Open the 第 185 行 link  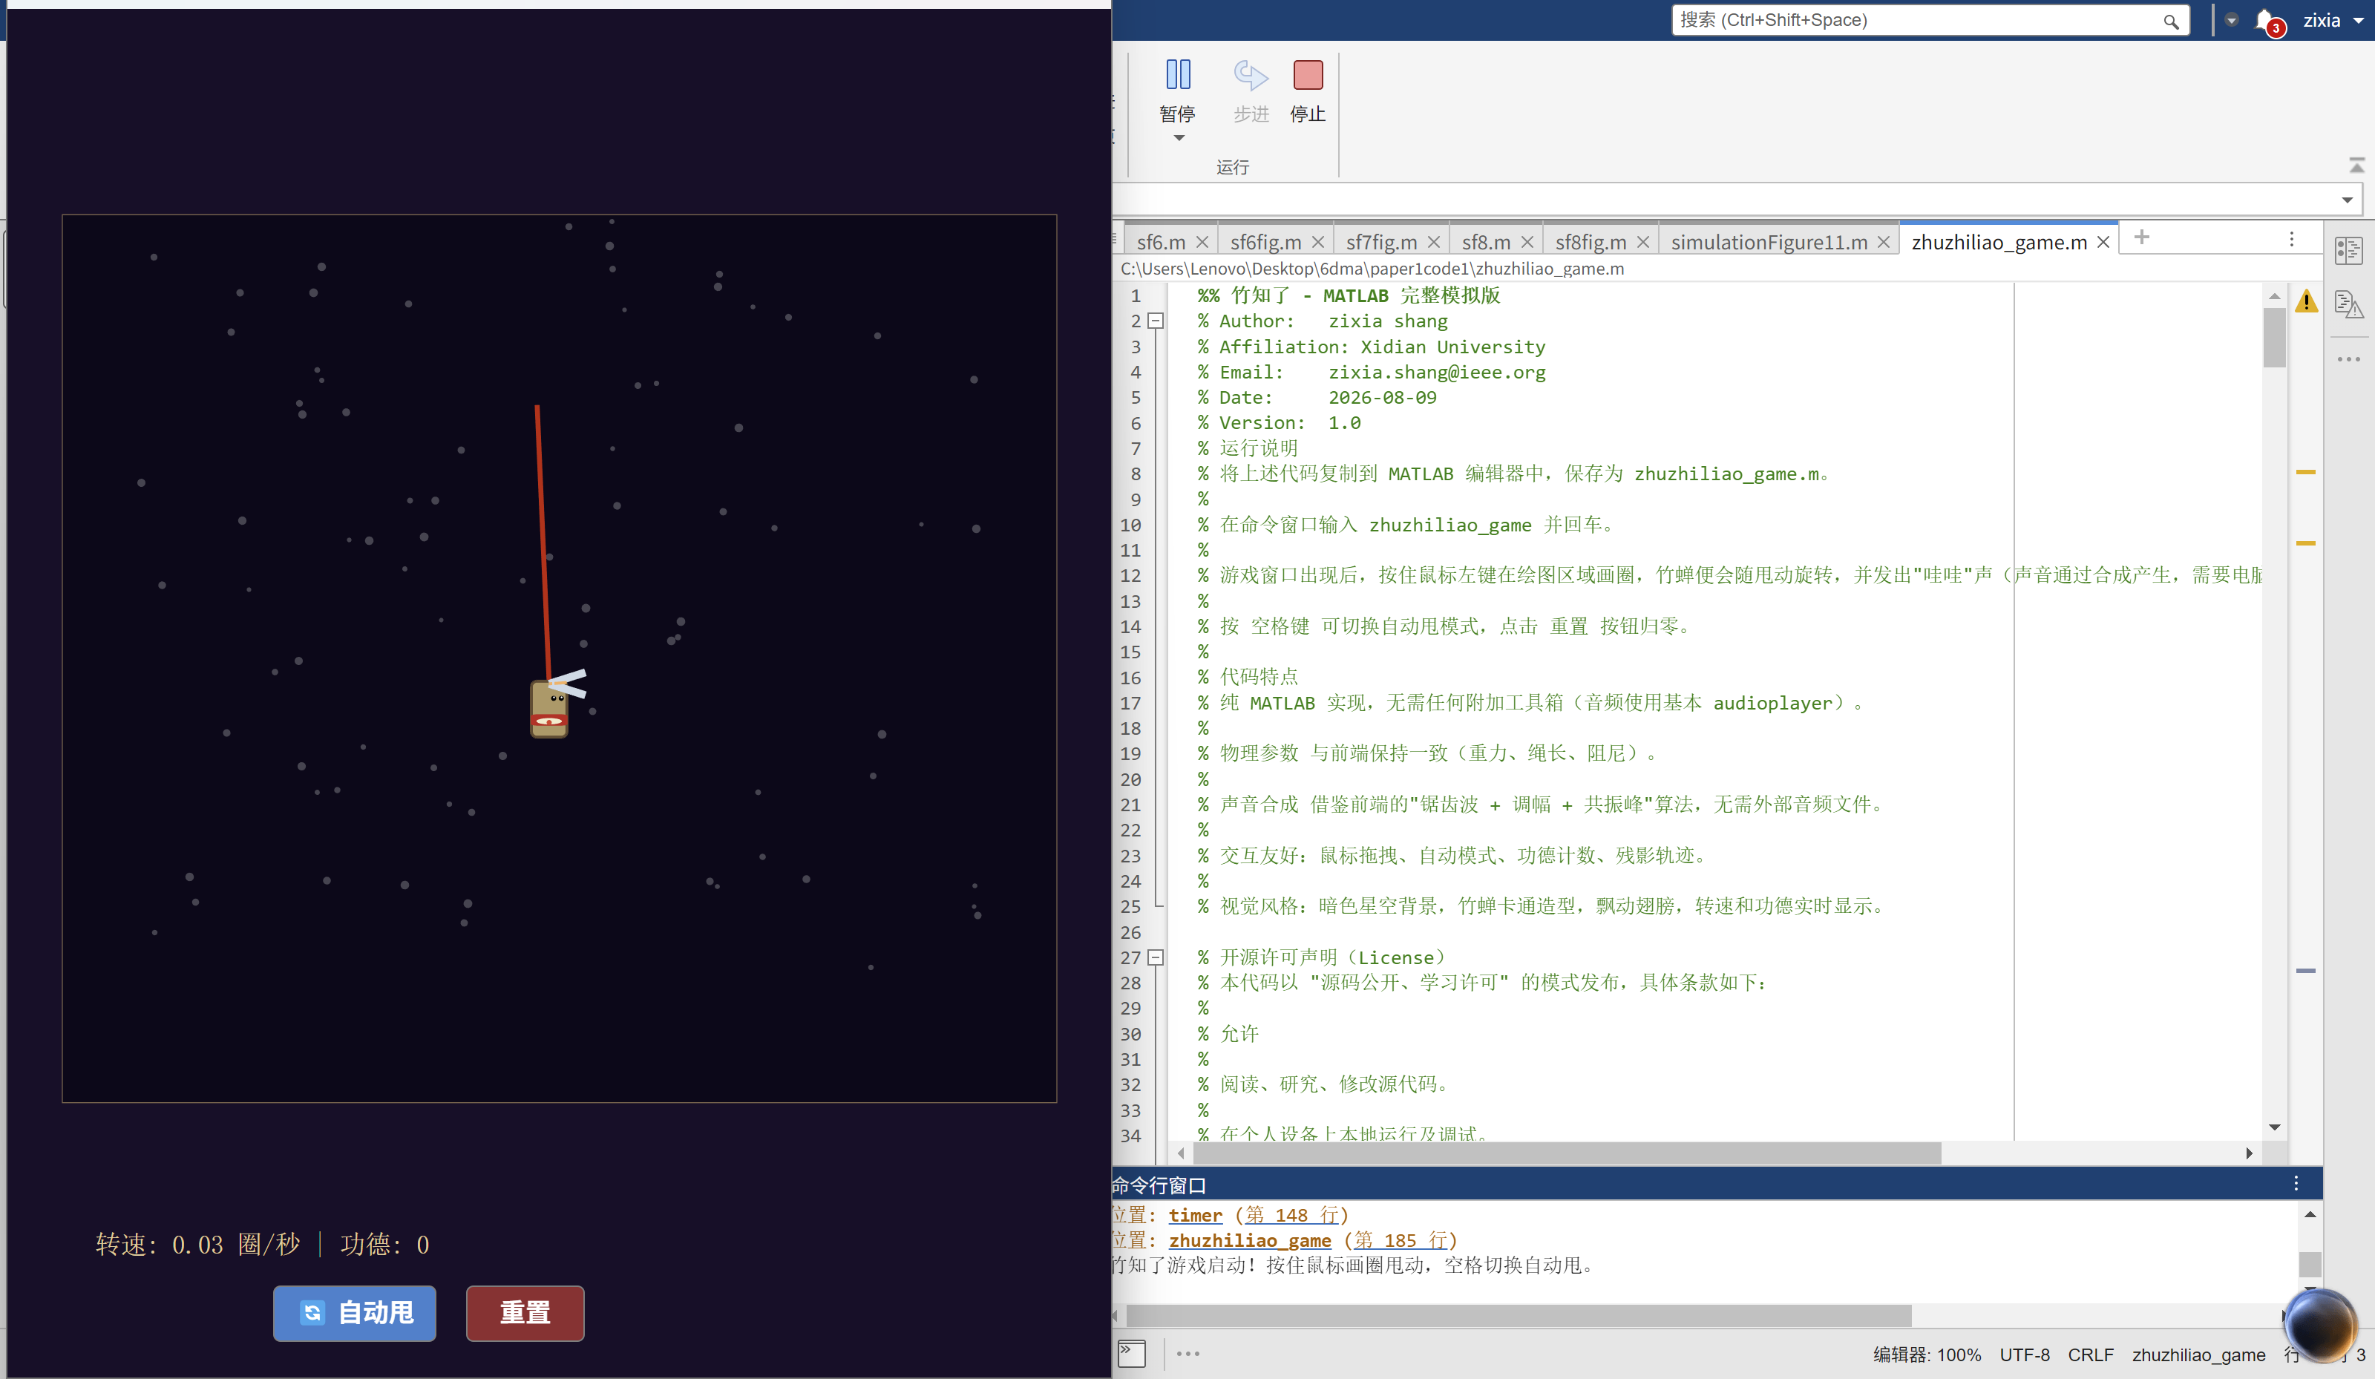click(x=1400, y=1240)
